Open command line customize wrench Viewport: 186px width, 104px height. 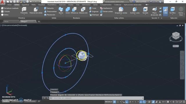tap(48, 98)
